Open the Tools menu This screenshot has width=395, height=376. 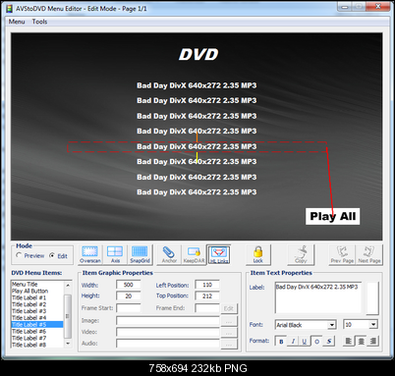point(39,22)
